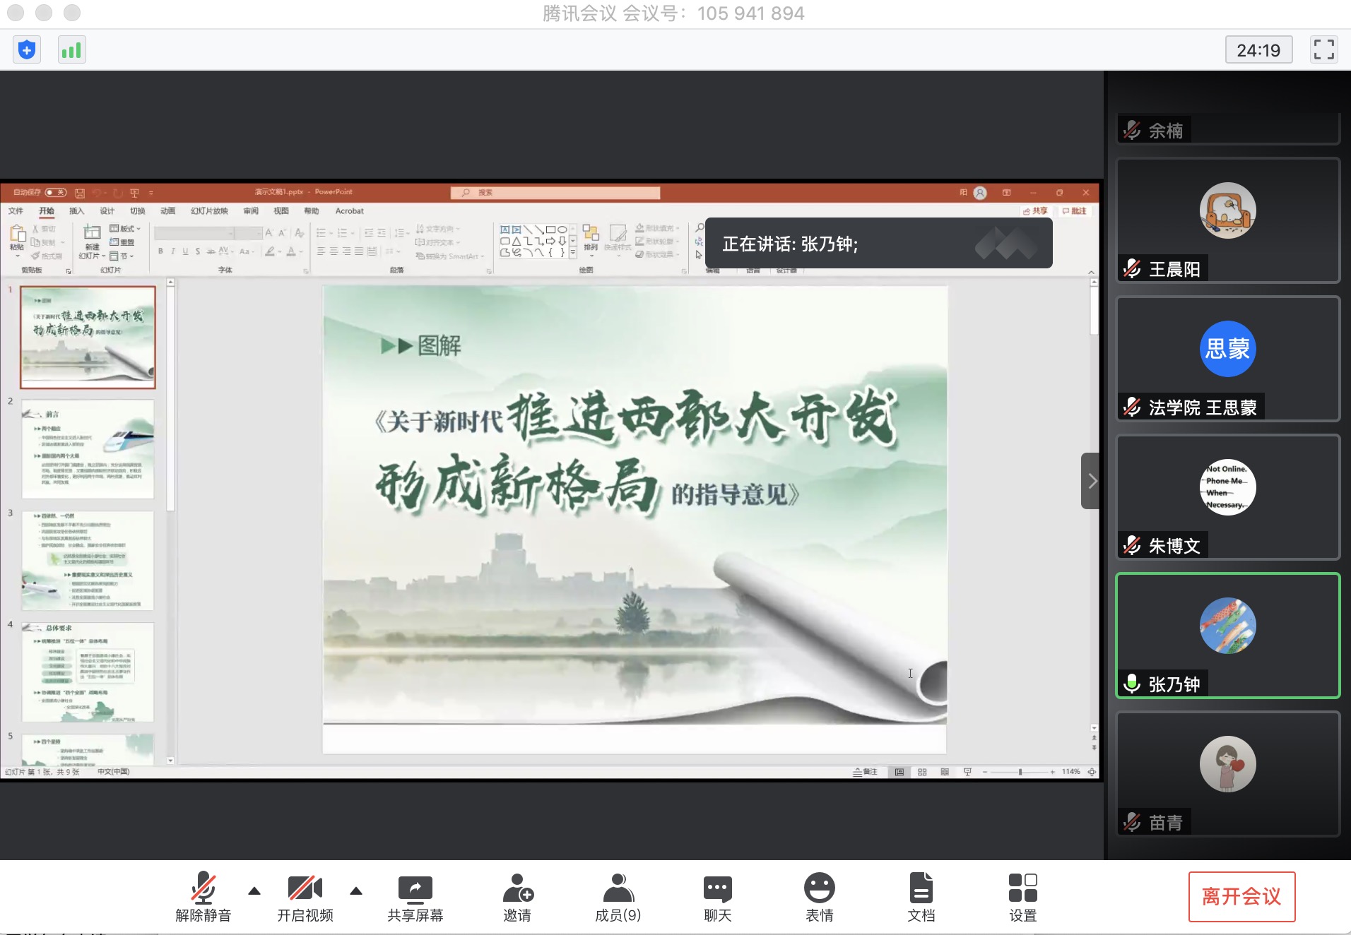Open the Invite (邀请) option
Screen dimensions: 1351x935
click(x=517, y=896)
